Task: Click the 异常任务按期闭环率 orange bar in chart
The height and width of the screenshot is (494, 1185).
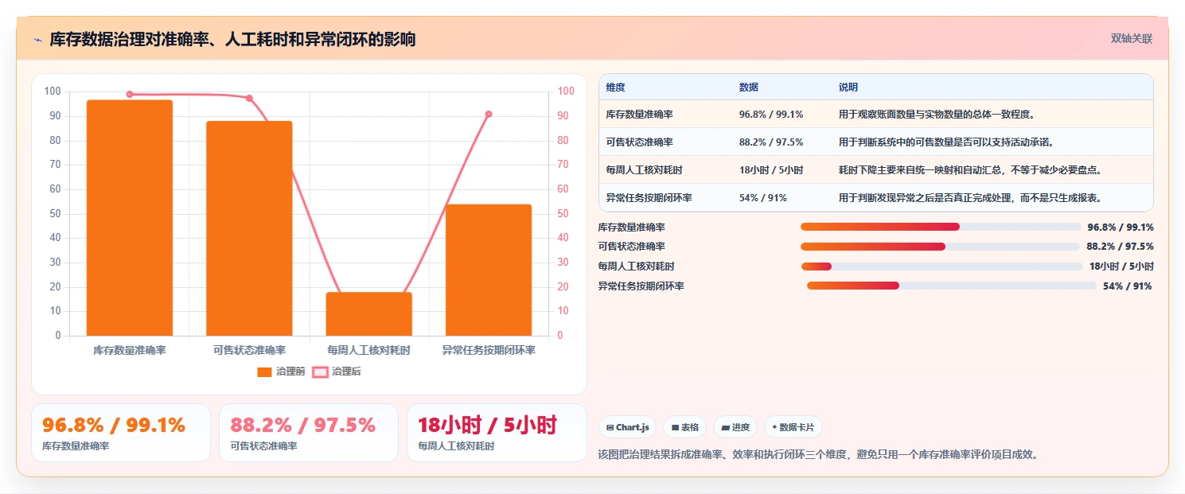Action: tap(489, 270)
